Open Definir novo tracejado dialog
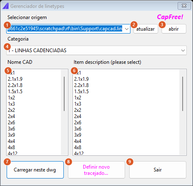 coord(96,170)
